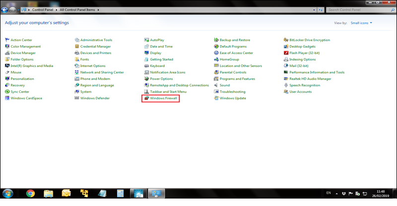
Task: Click the Recovery icon
Action: pyautogui.click(x=7, y=85)
